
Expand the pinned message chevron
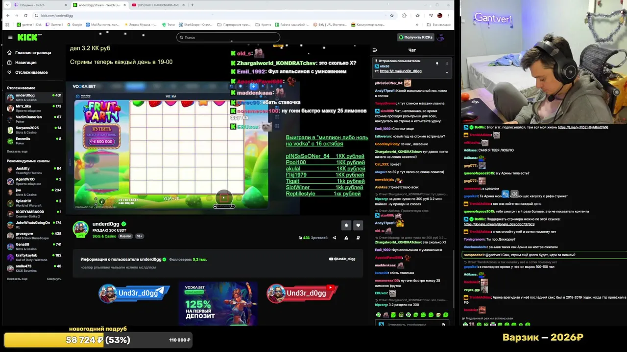[447, 72]
